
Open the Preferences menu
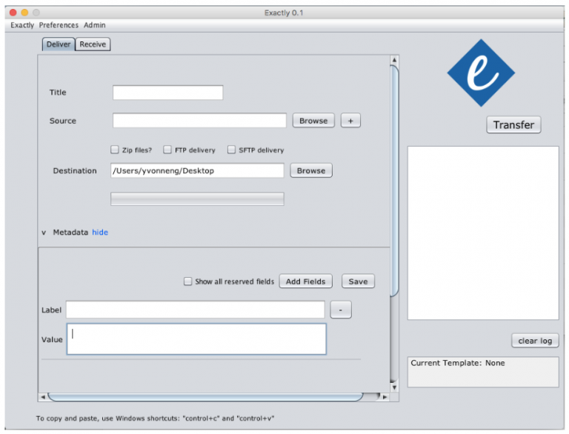click(x=59, y=25)
